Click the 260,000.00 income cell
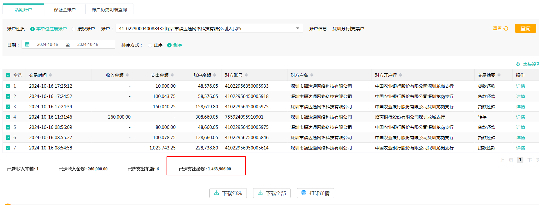This screenshot has height=205, width=539. (x=119, y=117)
